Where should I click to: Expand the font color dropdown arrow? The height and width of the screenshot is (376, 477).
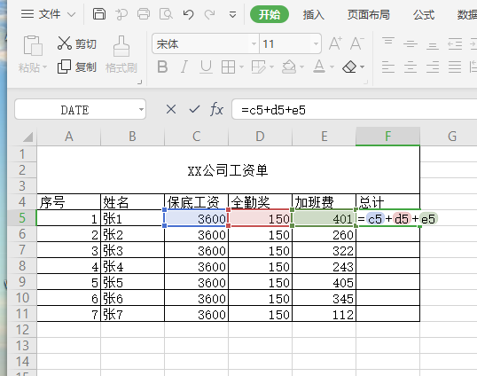coord(332,67)
